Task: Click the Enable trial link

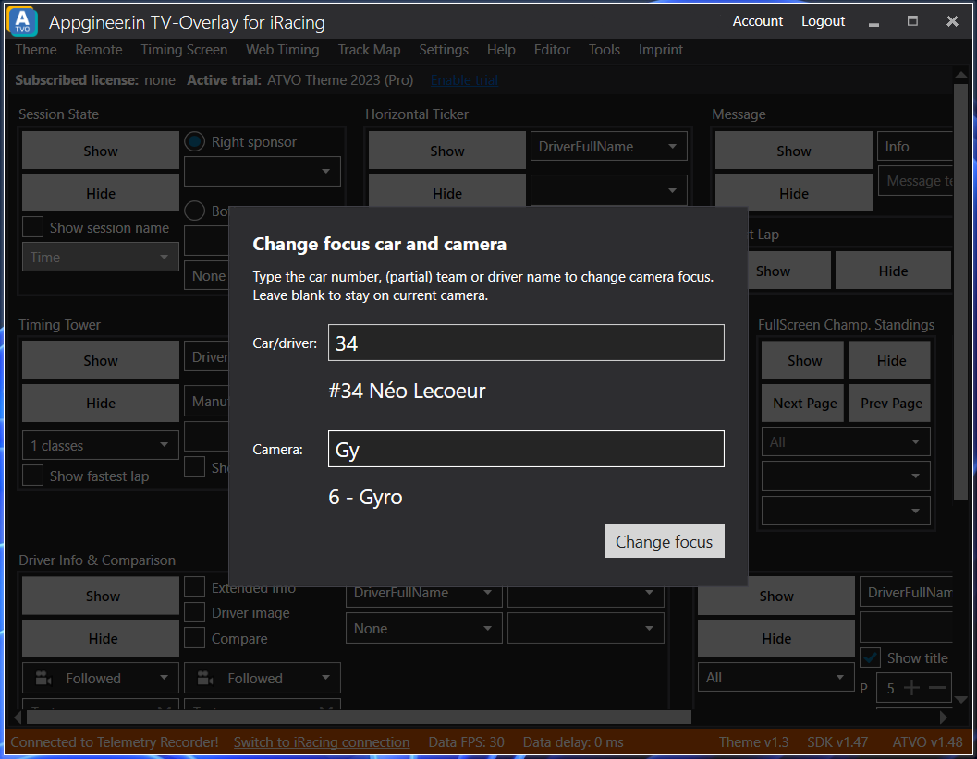Action: [x=464, y=80]
